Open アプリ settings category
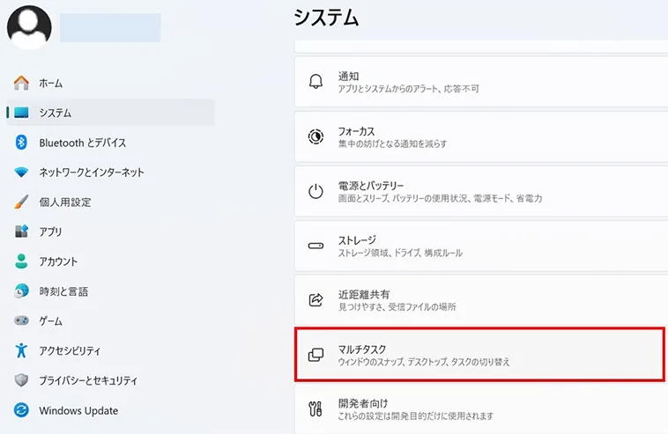668x434 pixels. pyautogui.click(x=50, y=232)
